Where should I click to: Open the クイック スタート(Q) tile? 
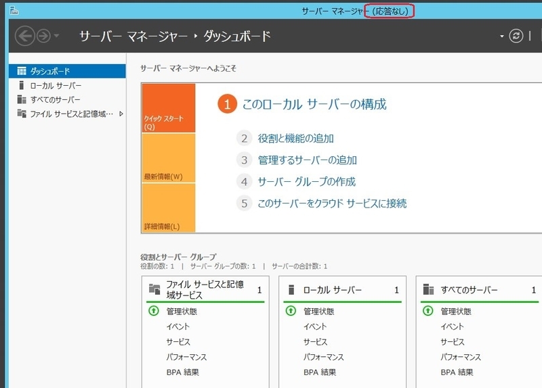click(x=168, y=108)
